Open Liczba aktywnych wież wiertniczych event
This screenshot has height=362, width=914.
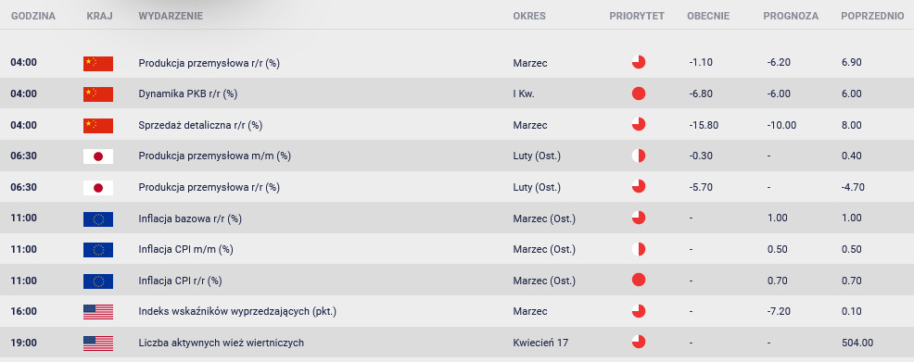[222, 343]
